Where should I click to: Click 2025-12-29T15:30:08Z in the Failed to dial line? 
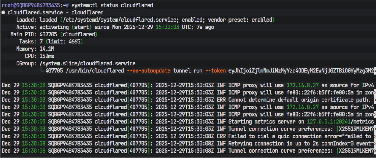(185, 136)
